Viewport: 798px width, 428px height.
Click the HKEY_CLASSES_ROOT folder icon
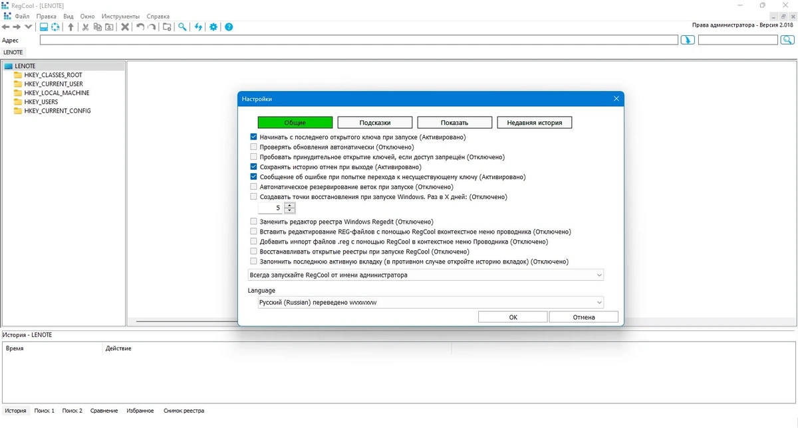click(x=18, y=75)
